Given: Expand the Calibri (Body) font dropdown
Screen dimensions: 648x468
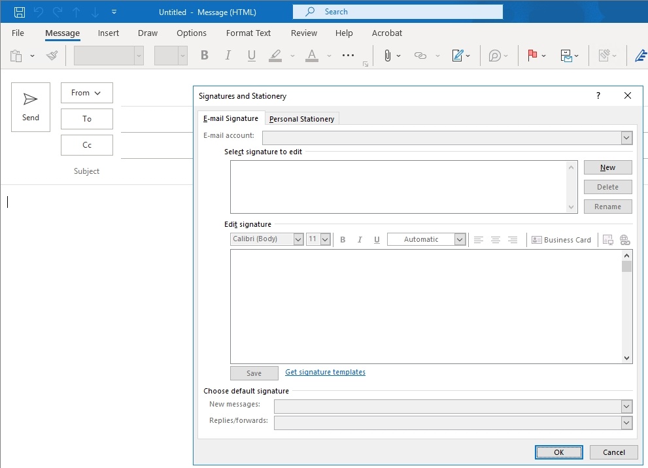Looking at the screenshot, I should (x=298, y=239).
